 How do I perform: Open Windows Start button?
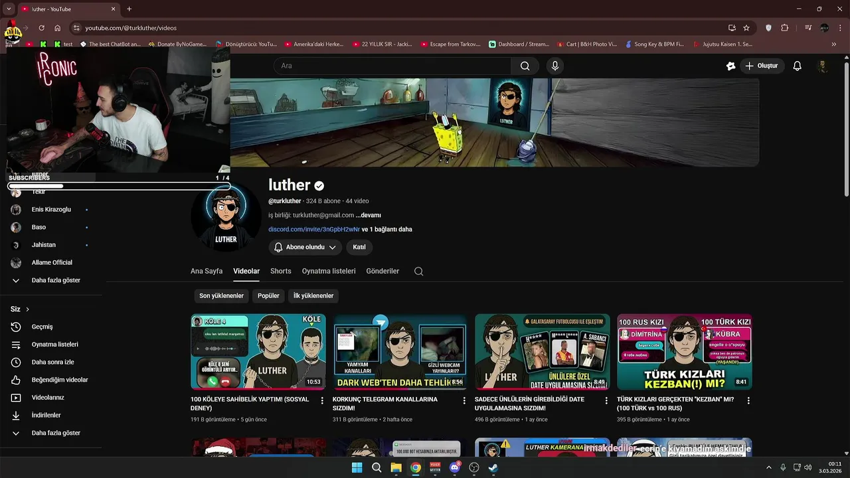click(x=357, y=467)
